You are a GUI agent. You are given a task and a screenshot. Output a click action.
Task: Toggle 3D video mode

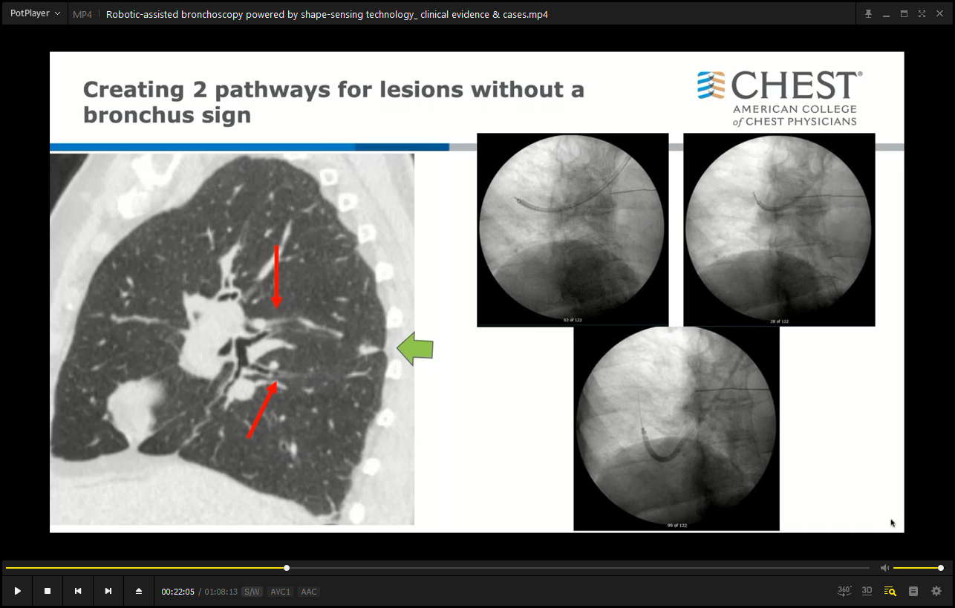(x=867, y=591)
